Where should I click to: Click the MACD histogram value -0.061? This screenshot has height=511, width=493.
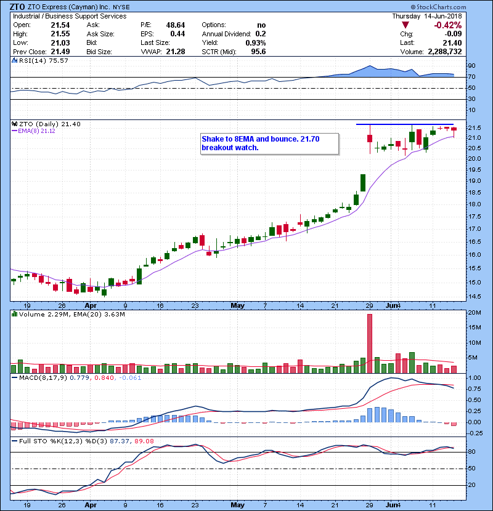click(130, 378)
